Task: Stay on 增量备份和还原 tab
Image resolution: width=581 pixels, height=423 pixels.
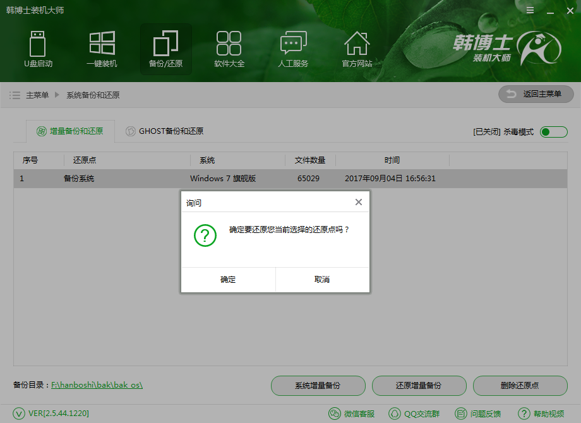Action: click(x=71, y=132)
